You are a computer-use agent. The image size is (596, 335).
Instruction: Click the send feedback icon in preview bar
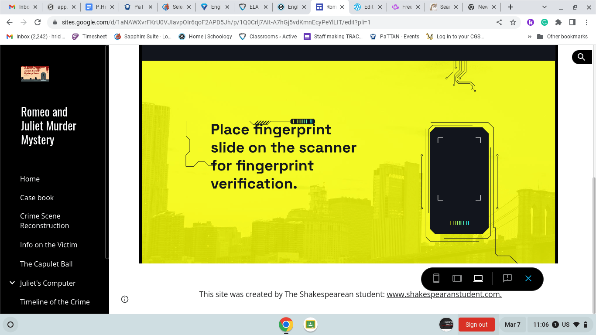[507, 278]
